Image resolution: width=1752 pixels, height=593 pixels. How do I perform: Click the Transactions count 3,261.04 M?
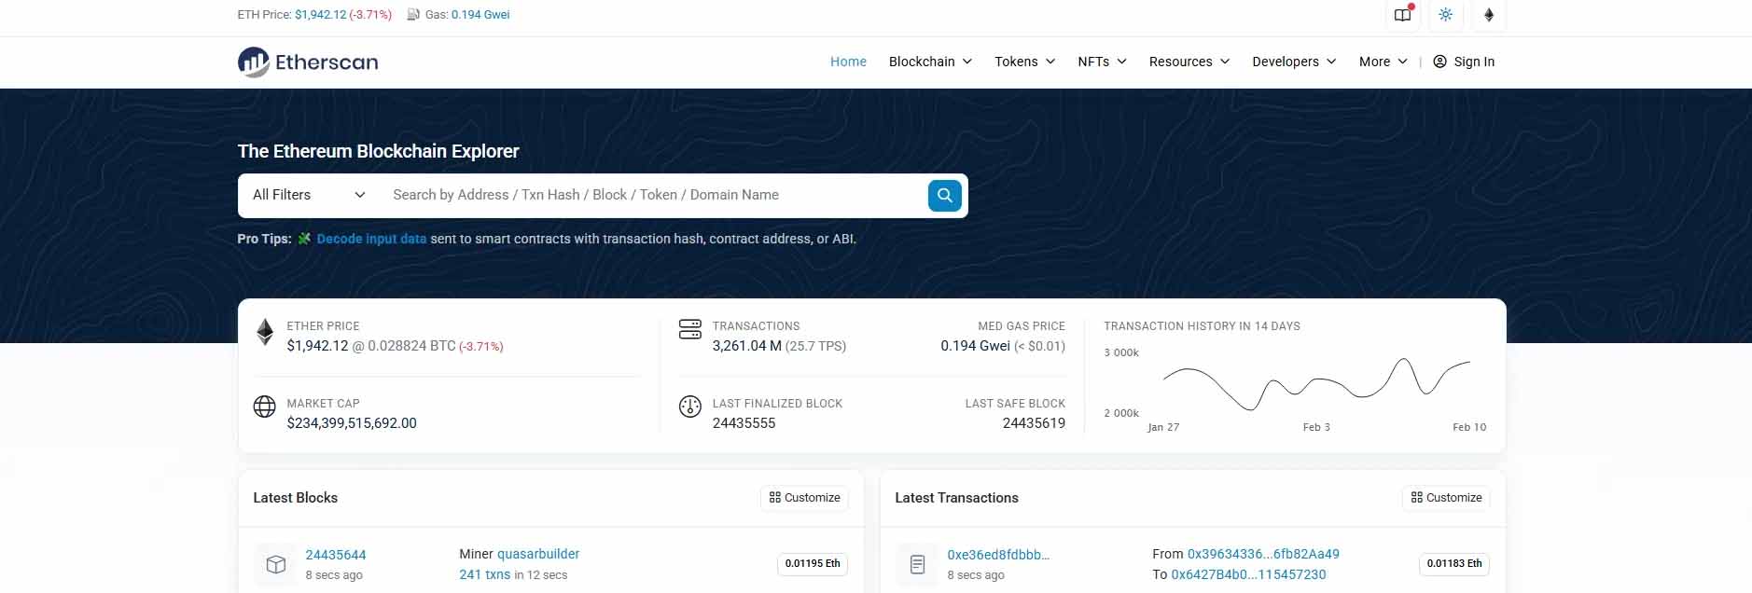click(x=746, y=346)
